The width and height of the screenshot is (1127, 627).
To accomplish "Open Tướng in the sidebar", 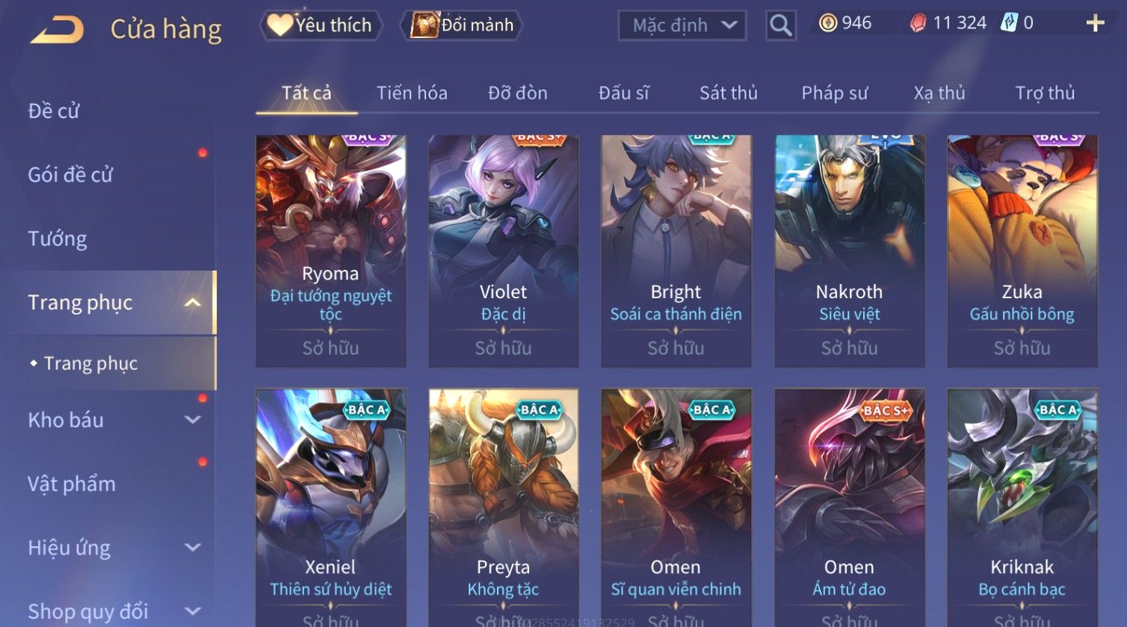I will [58, 238].
